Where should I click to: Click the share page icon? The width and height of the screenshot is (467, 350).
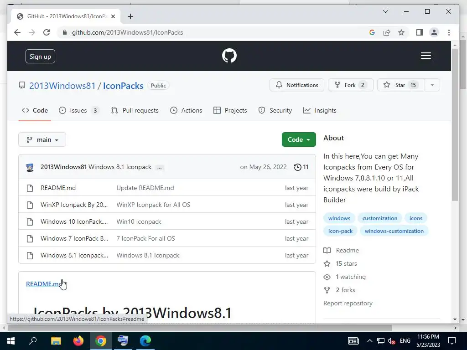[387, 32]
